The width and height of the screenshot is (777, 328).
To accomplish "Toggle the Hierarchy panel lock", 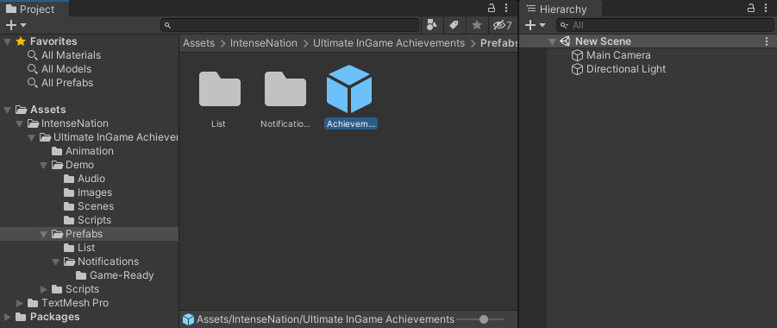I will 751,8.
